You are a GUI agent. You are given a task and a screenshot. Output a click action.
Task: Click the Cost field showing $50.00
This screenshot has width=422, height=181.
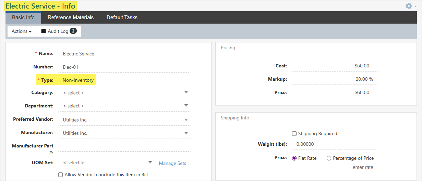[334, 66]
